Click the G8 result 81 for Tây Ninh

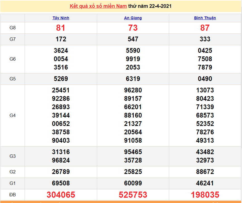point(61,28)
